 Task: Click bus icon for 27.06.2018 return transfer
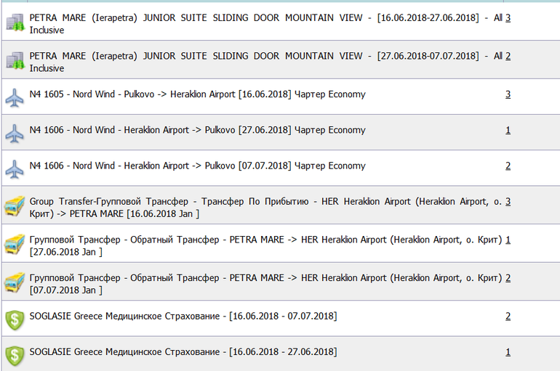point(15,245)
